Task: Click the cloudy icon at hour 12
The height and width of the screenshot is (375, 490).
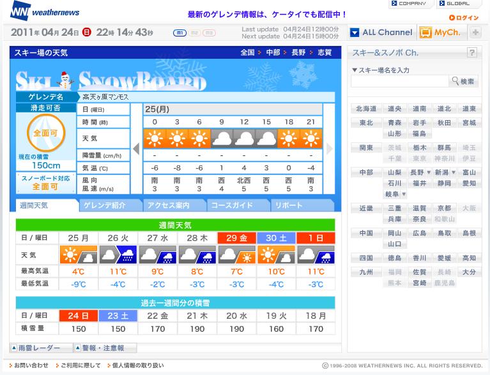Action: point(244,138)
